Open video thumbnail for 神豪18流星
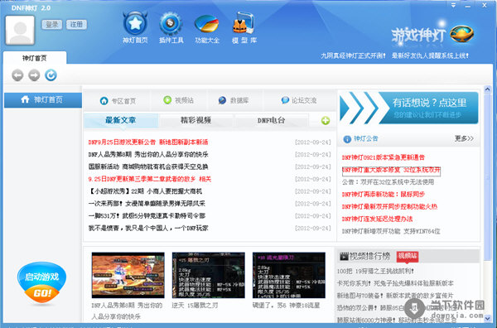 point(289,275)
